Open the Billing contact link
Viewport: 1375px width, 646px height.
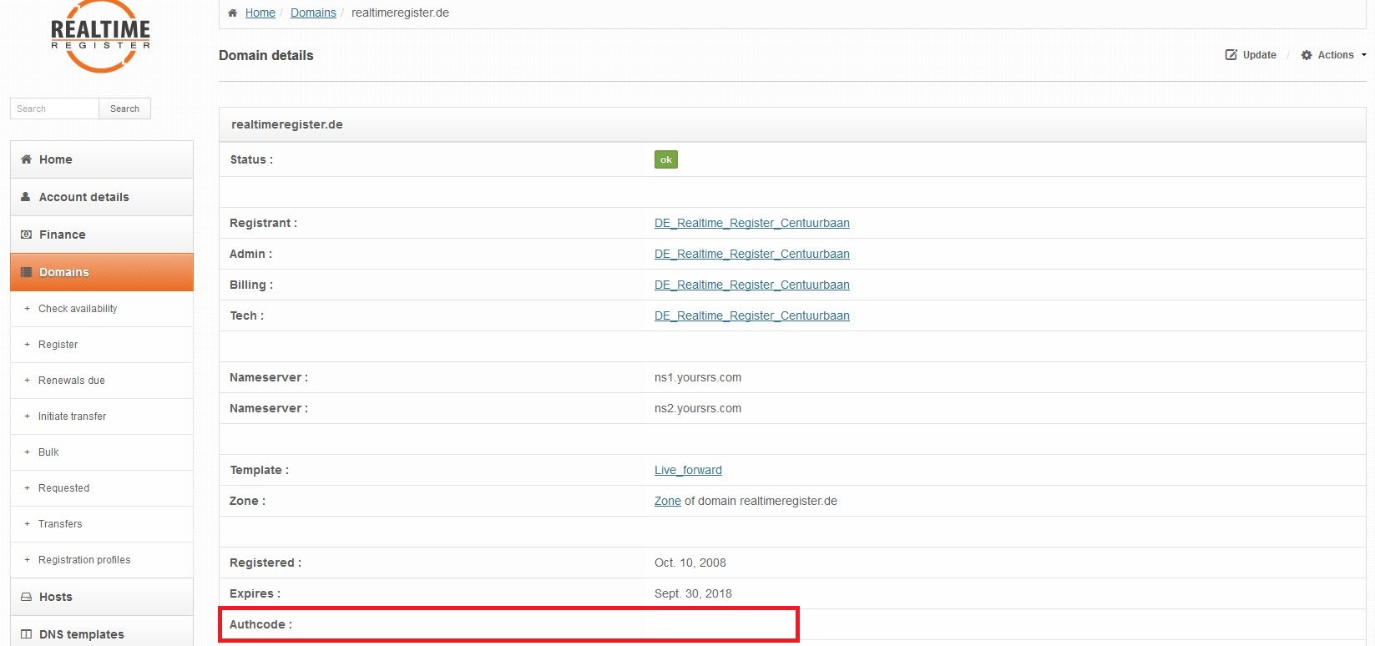pyautogui.click(x=752, y=285)
